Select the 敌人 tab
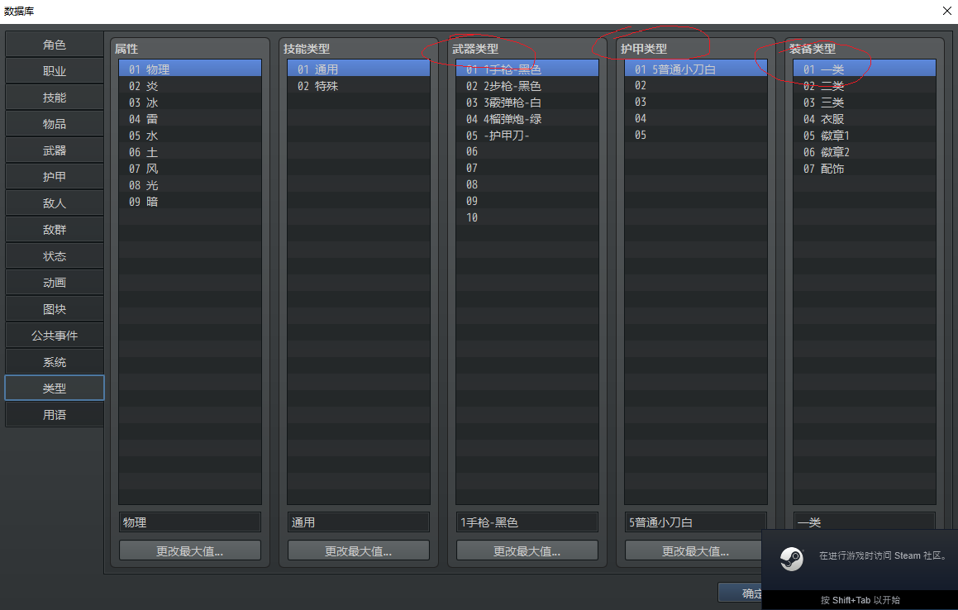The image size is (958, 610). pos(55,203)
